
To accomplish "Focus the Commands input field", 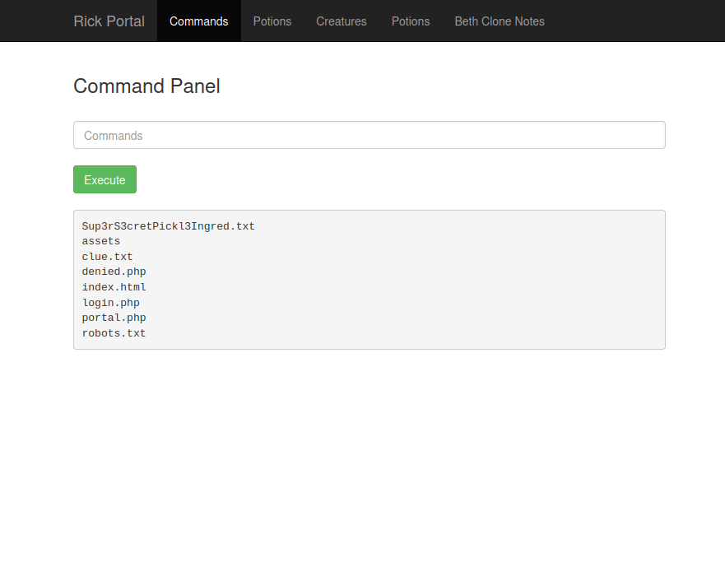I will (369, 136).
